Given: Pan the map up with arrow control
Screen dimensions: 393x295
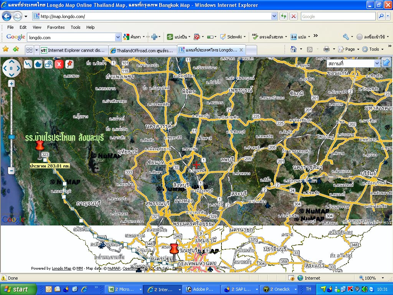Looking at the screenshot, I should click(11, 61).
